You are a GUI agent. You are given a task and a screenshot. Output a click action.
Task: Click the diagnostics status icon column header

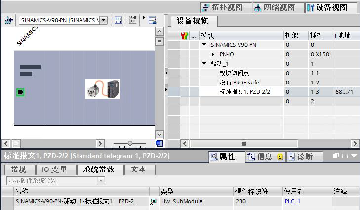point(184,36)
